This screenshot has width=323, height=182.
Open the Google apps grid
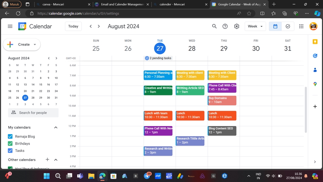pos(301,26)
